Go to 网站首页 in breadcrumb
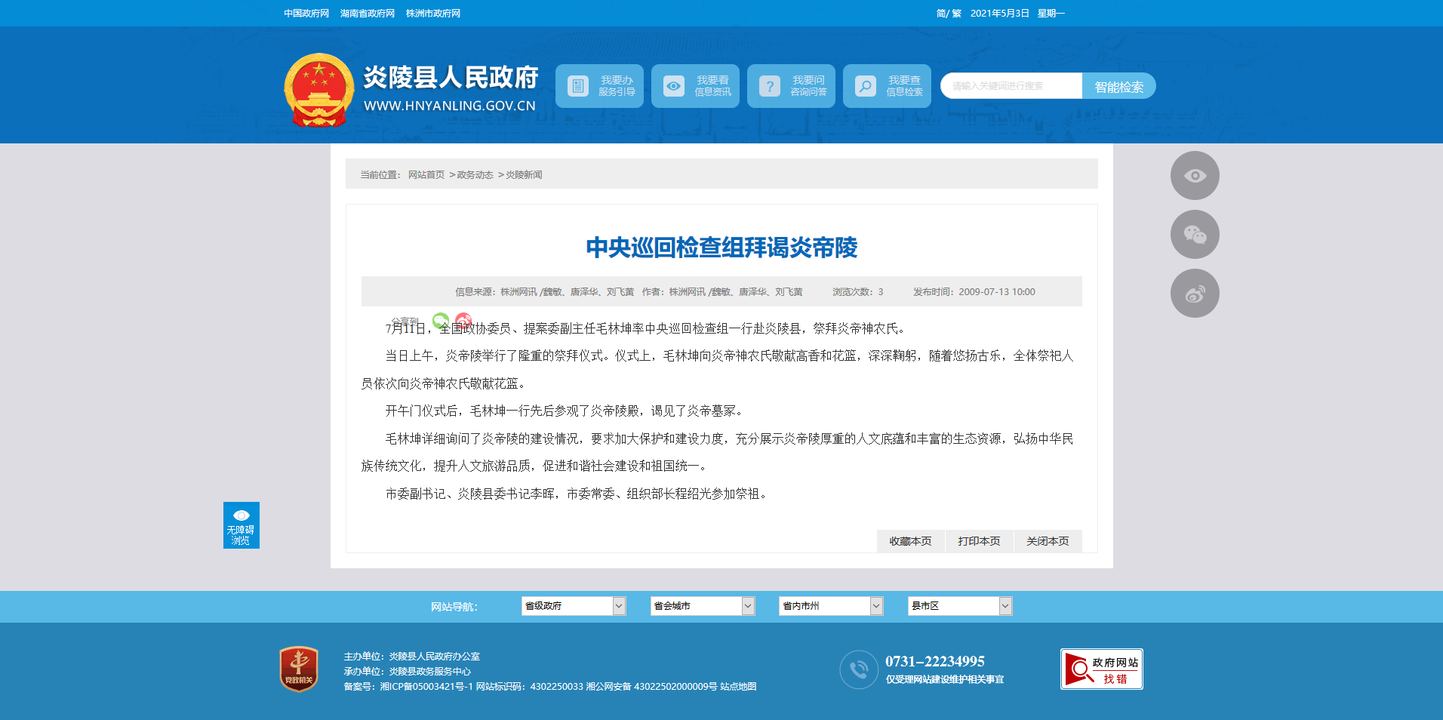 [426, 175]
